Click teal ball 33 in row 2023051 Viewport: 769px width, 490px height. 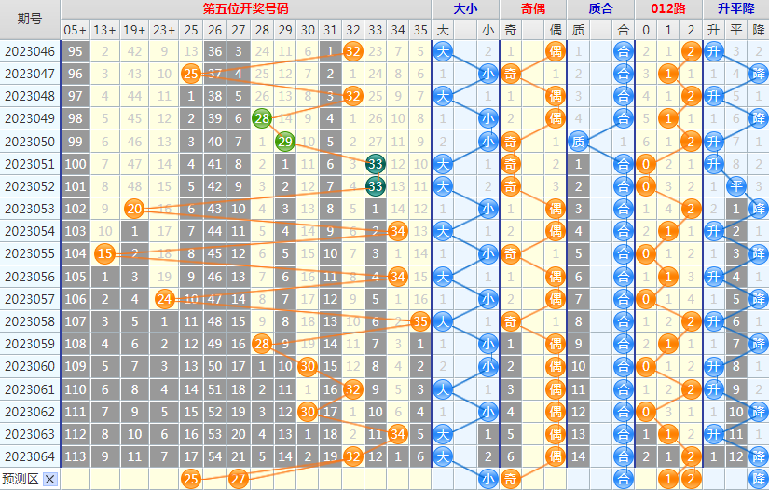(x=376, y=164)
